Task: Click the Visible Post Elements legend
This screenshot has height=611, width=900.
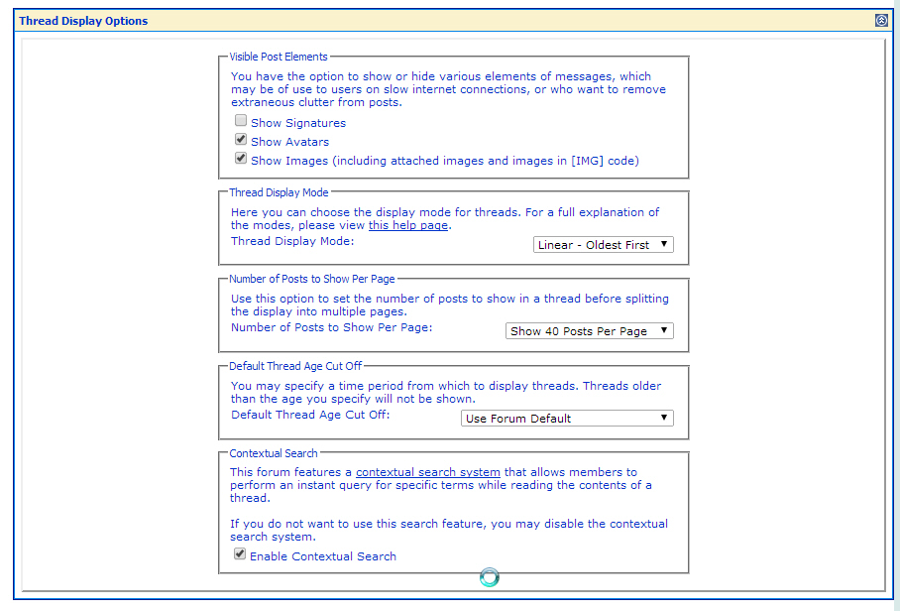Action: pos(279,58)
